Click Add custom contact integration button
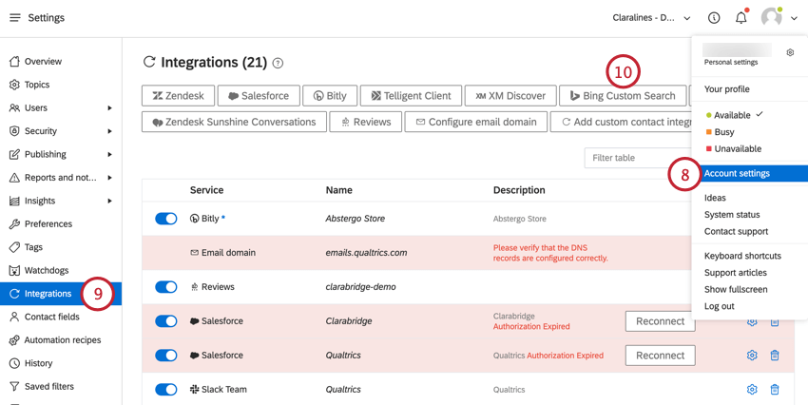The image size is (808, 405). (621, 122)
